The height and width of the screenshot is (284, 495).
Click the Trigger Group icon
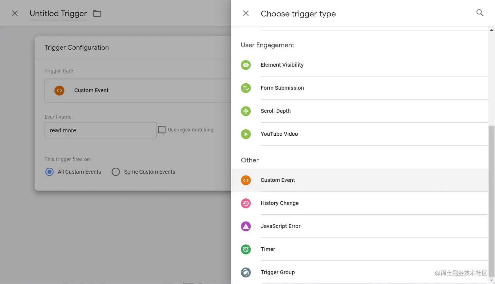[246, 272]
